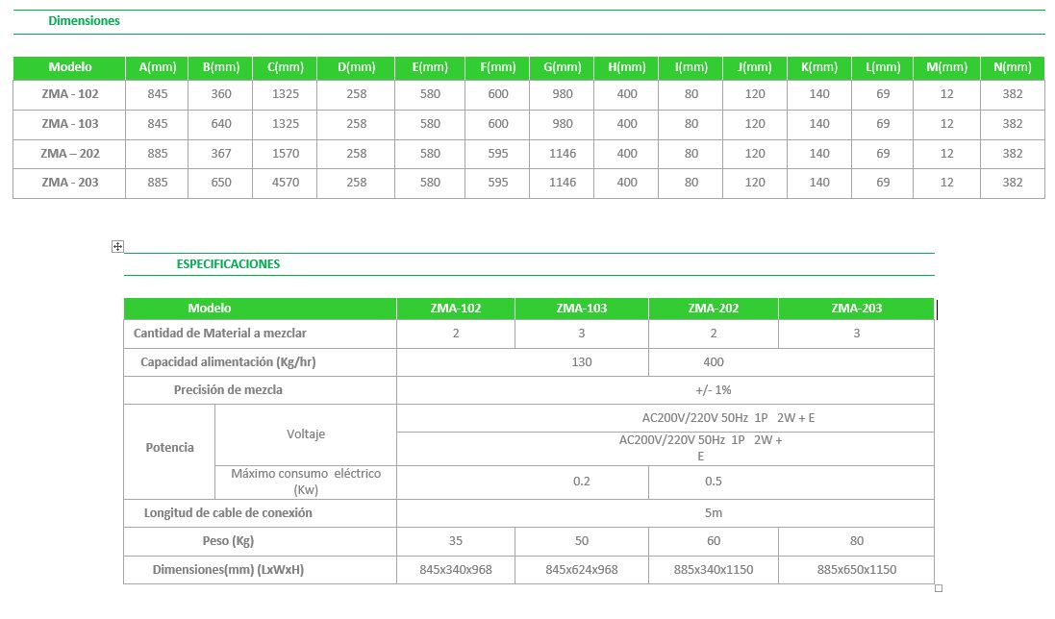
Task: Click the Voltaje label cell
Action: [305, 434]
